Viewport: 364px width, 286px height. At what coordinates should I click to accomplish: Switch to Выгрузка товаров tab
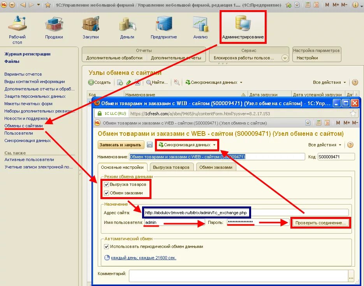click(171, 167)
